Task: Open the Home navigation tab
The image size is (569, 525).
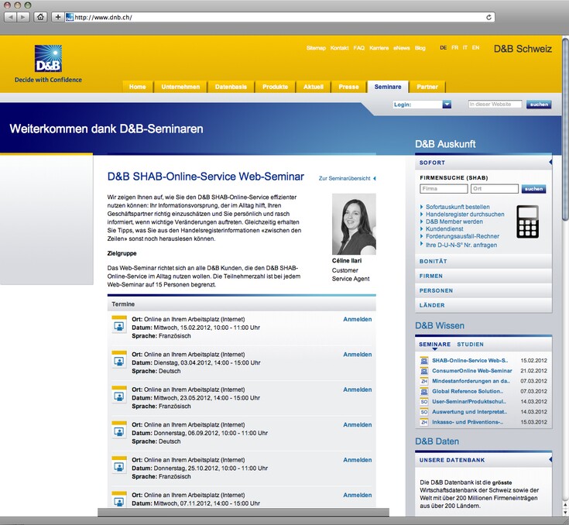Action: point(138,87)
